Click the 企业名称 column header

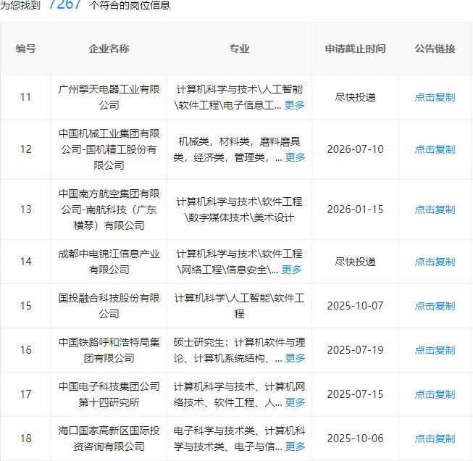coord(109,49)
